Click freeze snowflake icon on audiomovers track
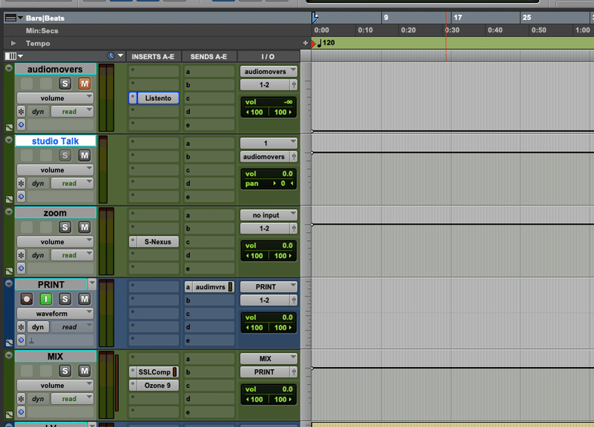Viewport: 594px width, 427px height. 22,112
